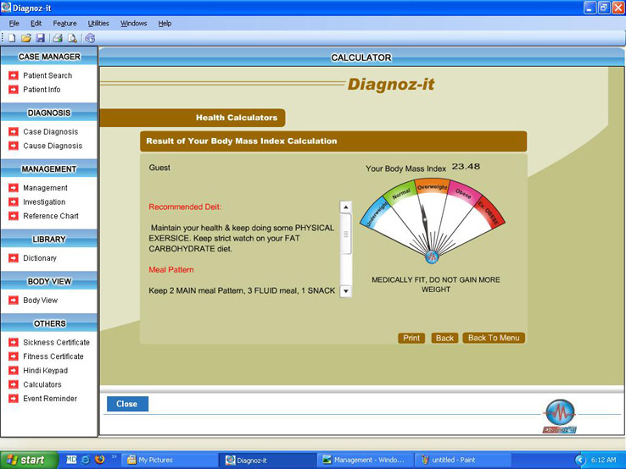Viewport: 626px width, 469px height.
Task: Click the Print toolbar icon
Action: 58,38
